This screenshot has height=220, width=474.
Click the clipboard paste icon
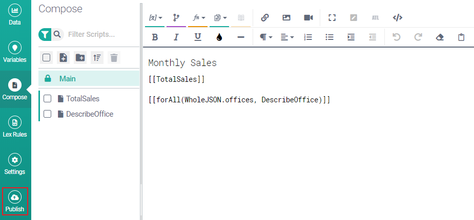(x=461, y=37)
